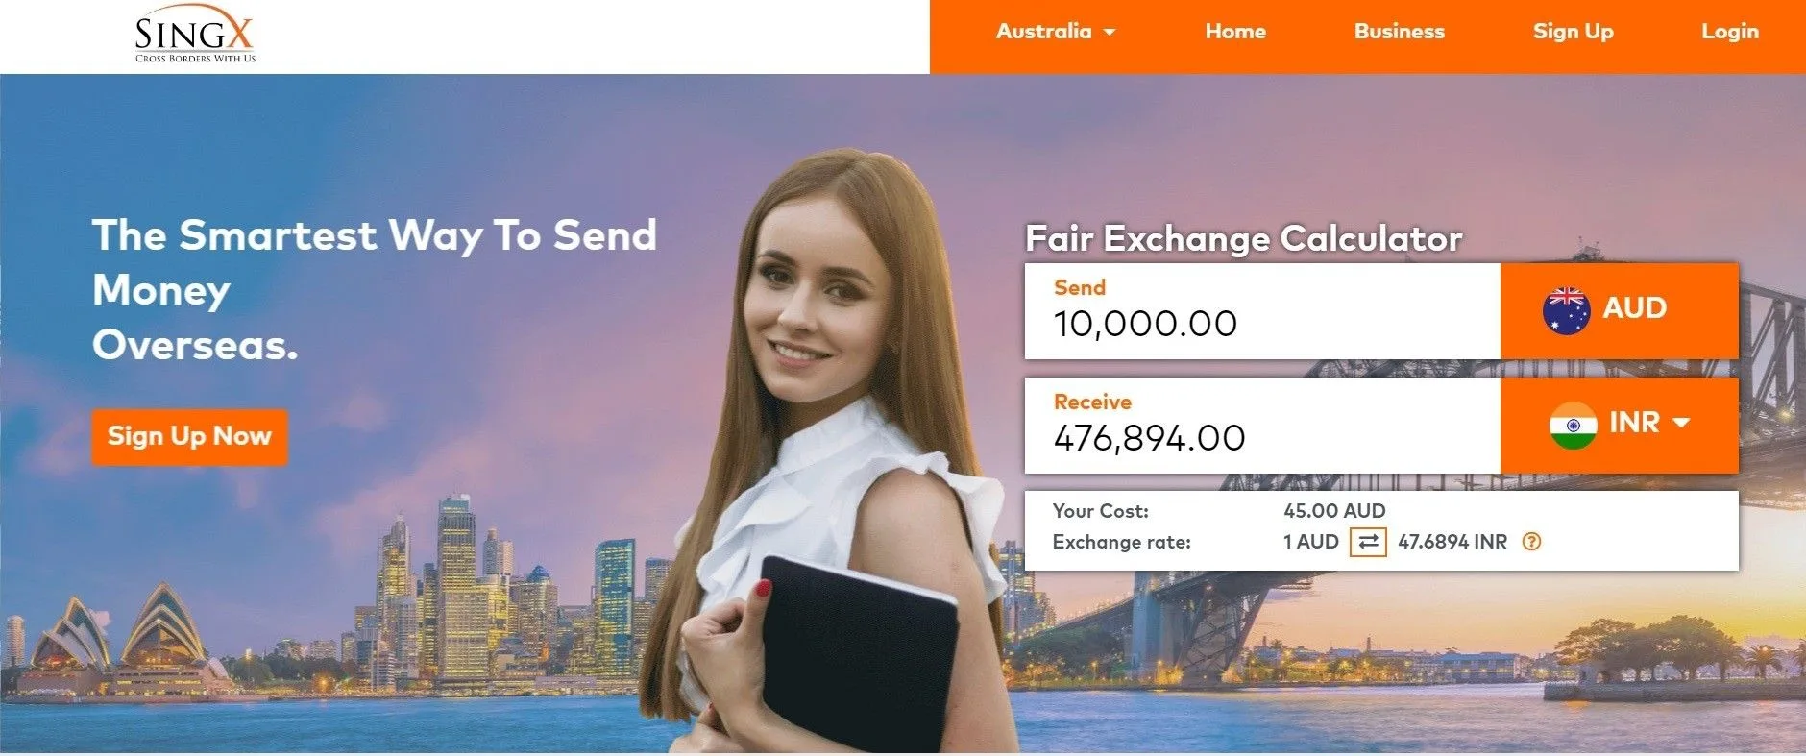Open the INR currency dropdown arrow
The height and width of the screenshot is (756, 1806).
[x=1681, y=423]
